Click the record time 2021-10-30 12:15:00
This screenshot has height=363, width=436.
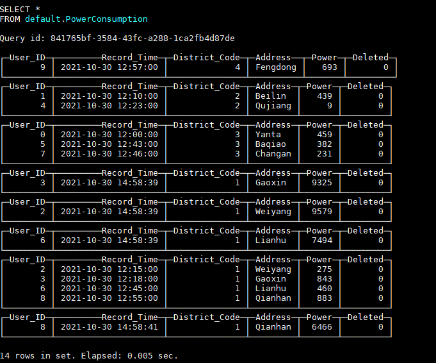click(109, 269)
